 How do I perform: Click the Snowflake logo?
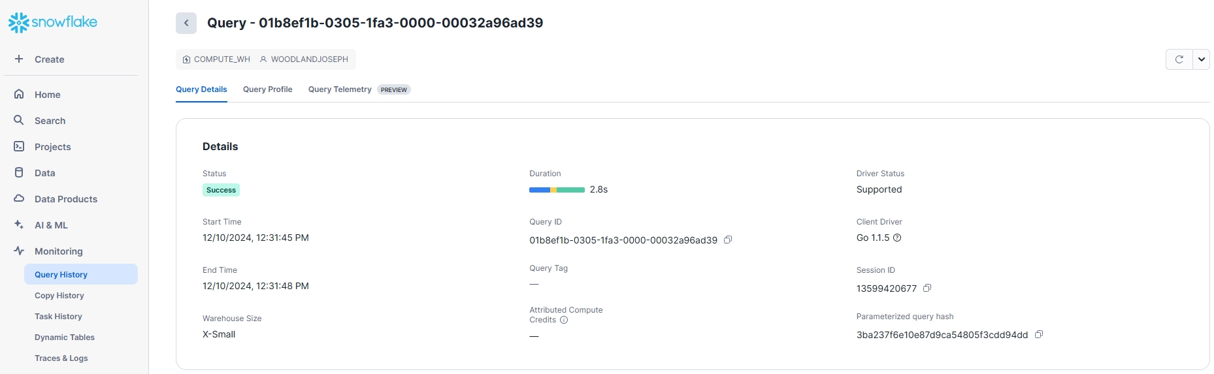point(53,22)
